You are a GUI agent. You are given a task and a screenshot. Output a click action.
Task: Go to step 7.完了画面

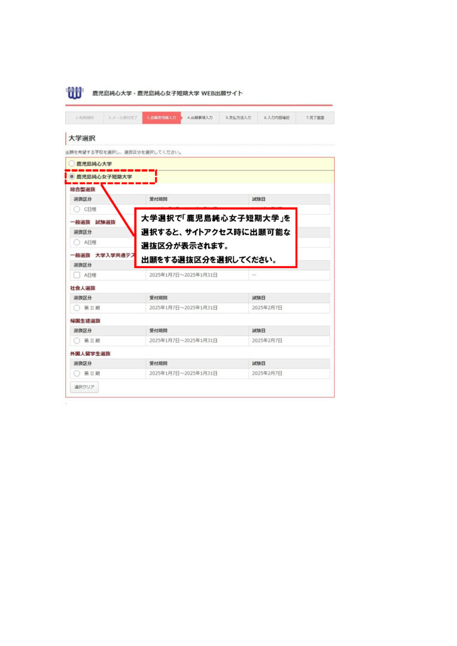pos(315,118)
